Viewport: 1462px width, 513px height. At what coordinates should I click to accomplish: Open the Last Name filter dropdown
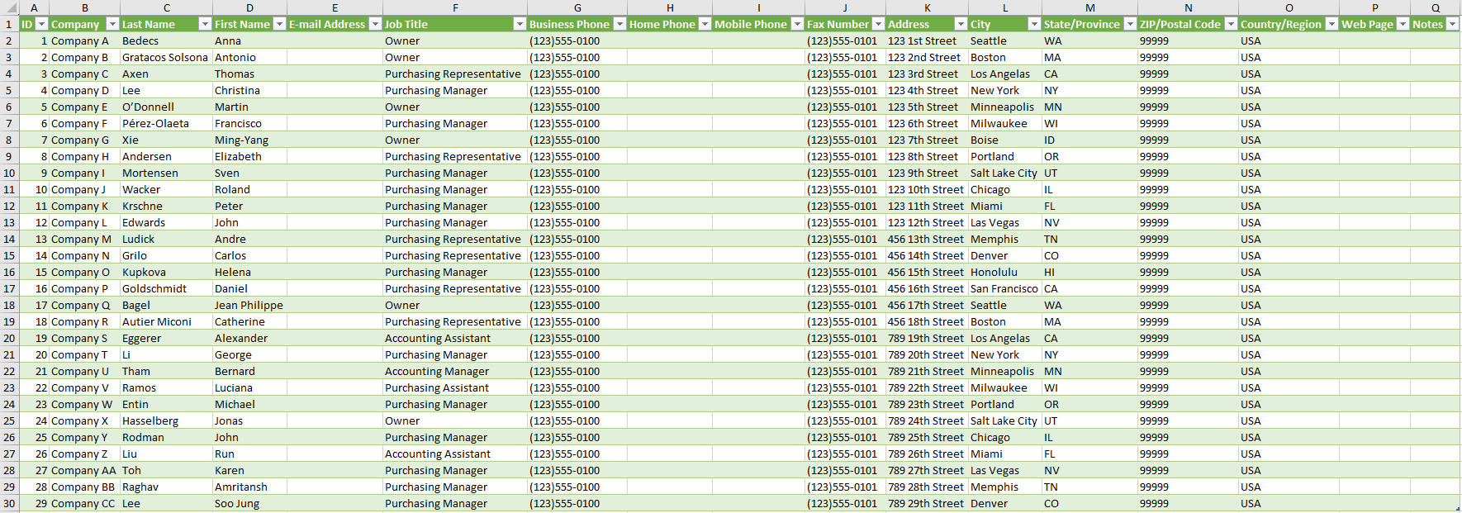[x=205, y=24]
